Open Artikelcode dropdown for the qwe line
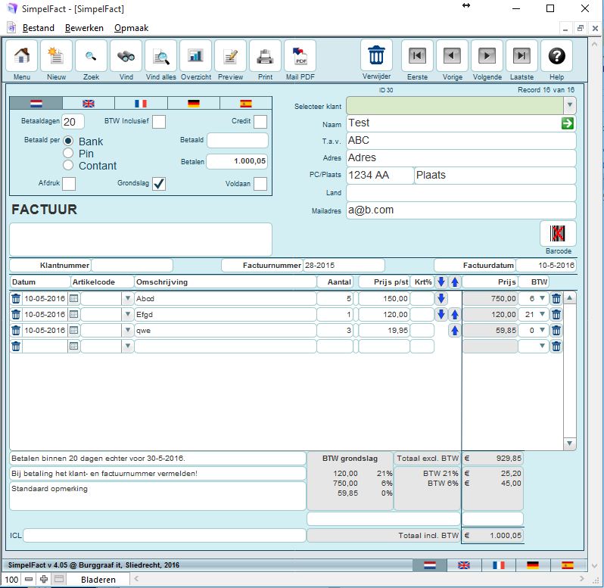Screen dimensions: 604x588 coord(127,331)
